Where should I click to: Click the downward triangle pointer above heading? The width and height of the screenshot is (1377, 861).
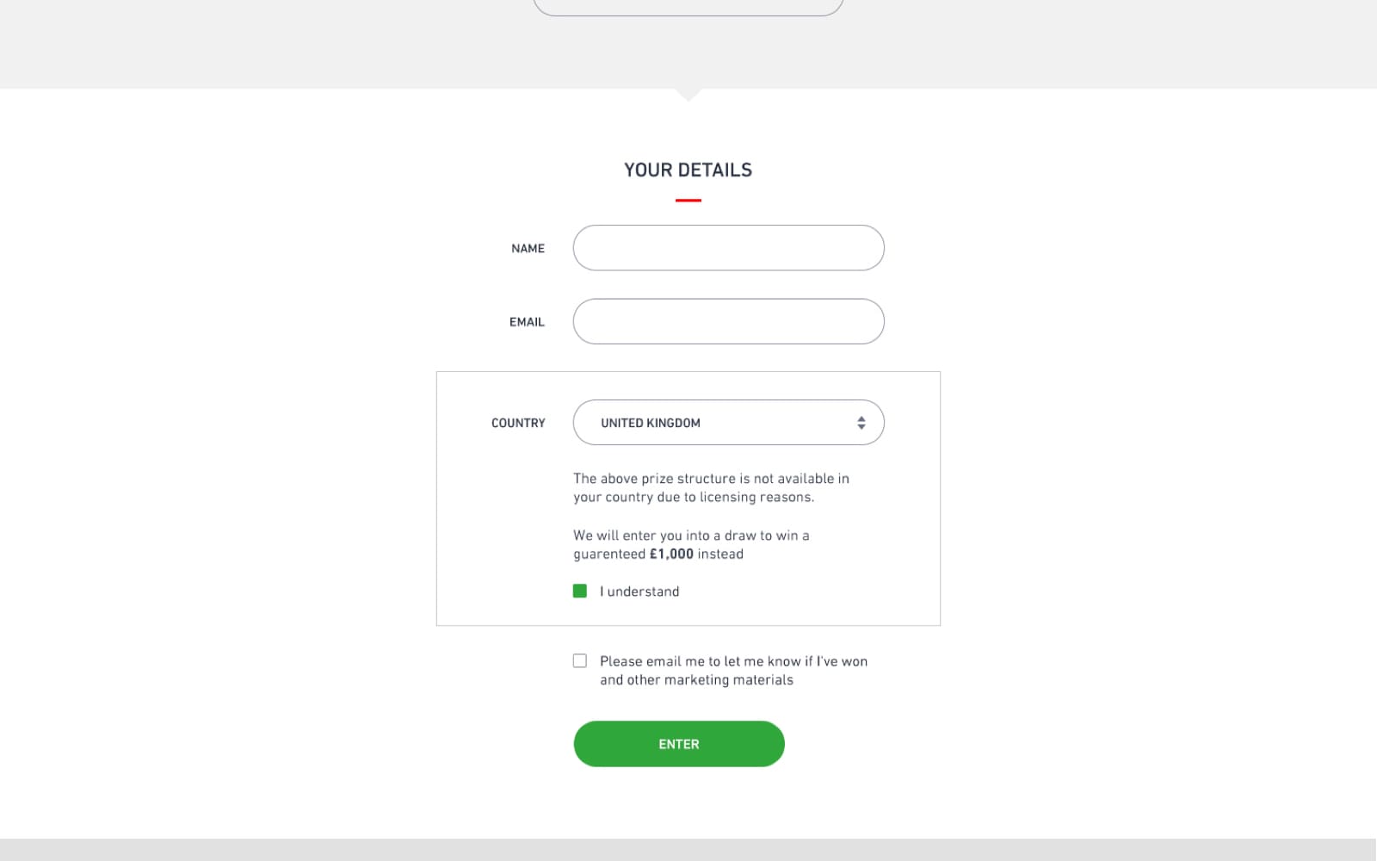coord(688,94)
